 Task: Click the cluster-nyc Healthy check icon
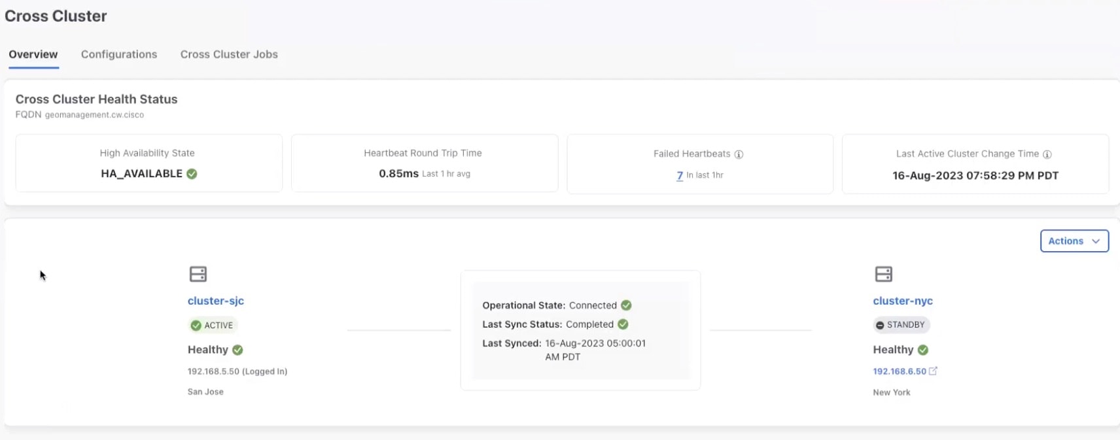(922, 350)
